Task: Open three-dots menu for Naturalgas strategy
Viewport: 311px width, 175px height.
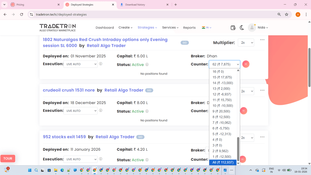Action: [262, 40]
